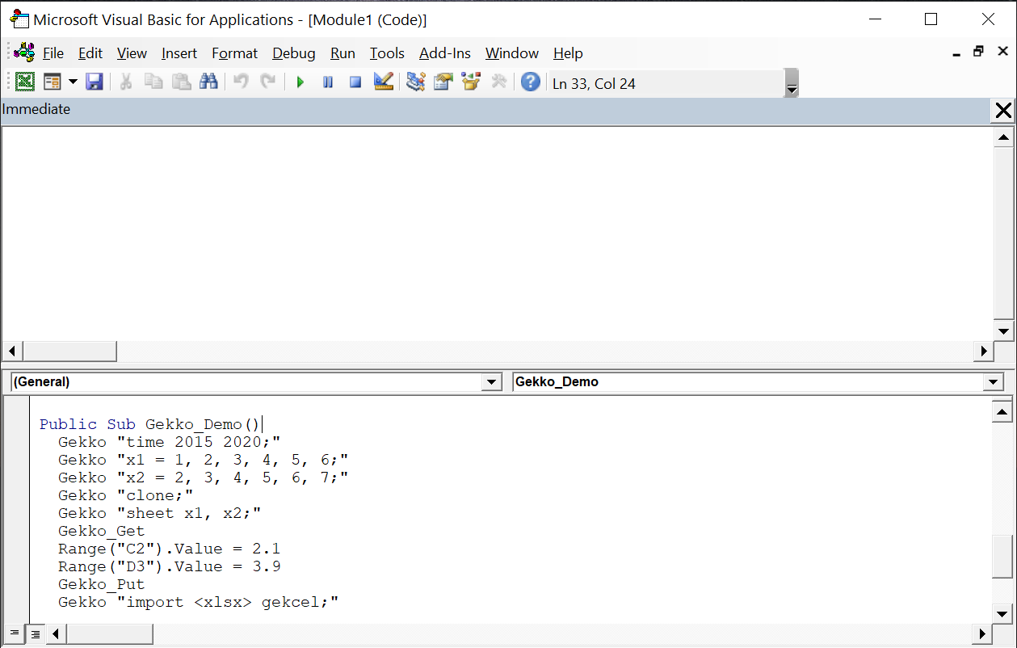Switch to Procedure View button
This screenshot has height=648, width=1017.
coord(14,633)
